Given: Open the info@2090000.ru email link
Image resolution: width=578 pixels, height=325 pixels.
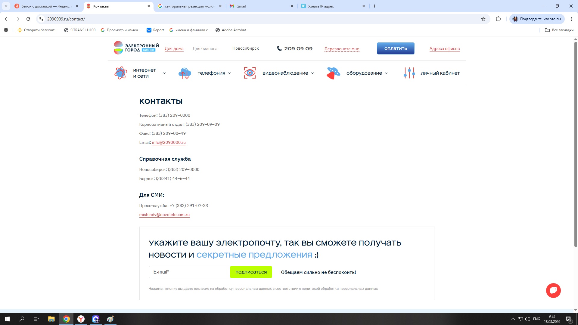Looking at the screenshot, I should pyautogui.click(x=169, y=143).
